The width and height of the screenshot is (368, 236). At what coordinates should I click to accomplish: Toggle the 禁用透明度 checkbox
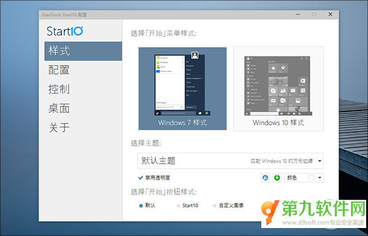(x=154, y=178)
